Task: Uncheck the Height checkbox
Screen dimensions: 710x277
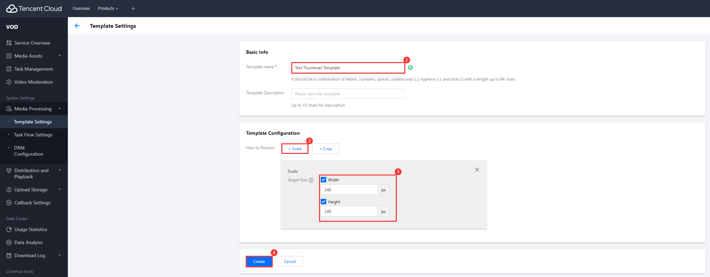Action: [x=323, y=202]
